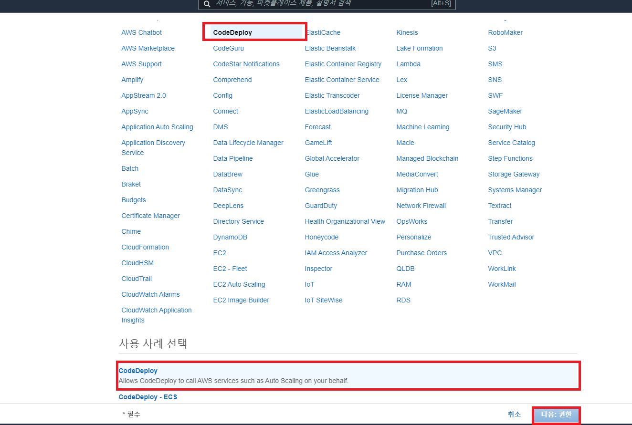Select AppStream 2.0 service

(144, 95)
